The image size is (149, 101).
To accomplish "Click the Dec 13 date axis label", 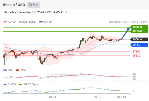I will point(121,97).
